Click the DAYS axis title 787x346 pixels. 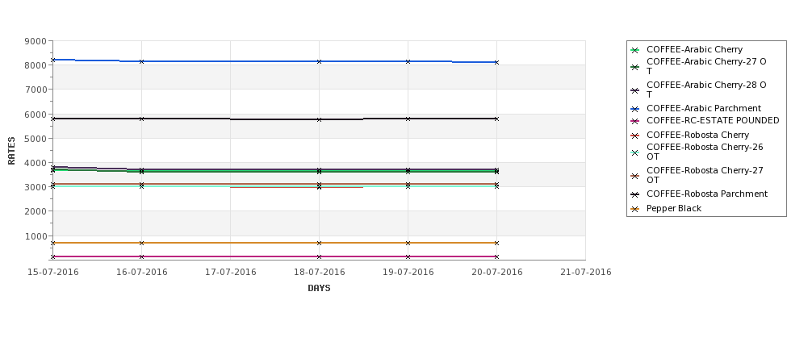[x=319, y=289]
